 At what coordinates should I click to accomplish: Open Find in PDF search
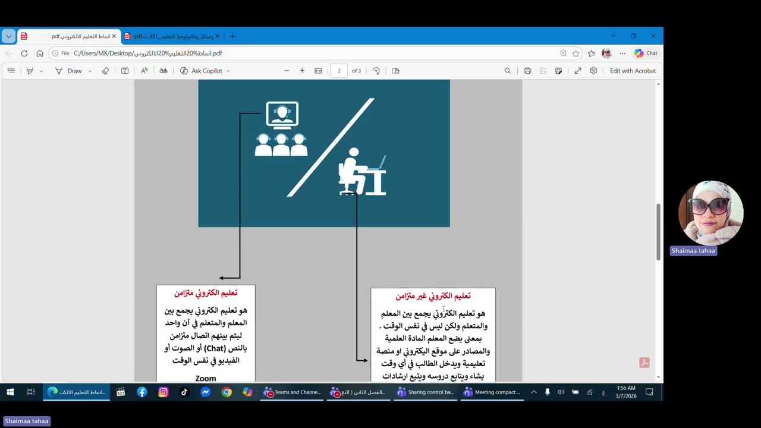(508, 71)
